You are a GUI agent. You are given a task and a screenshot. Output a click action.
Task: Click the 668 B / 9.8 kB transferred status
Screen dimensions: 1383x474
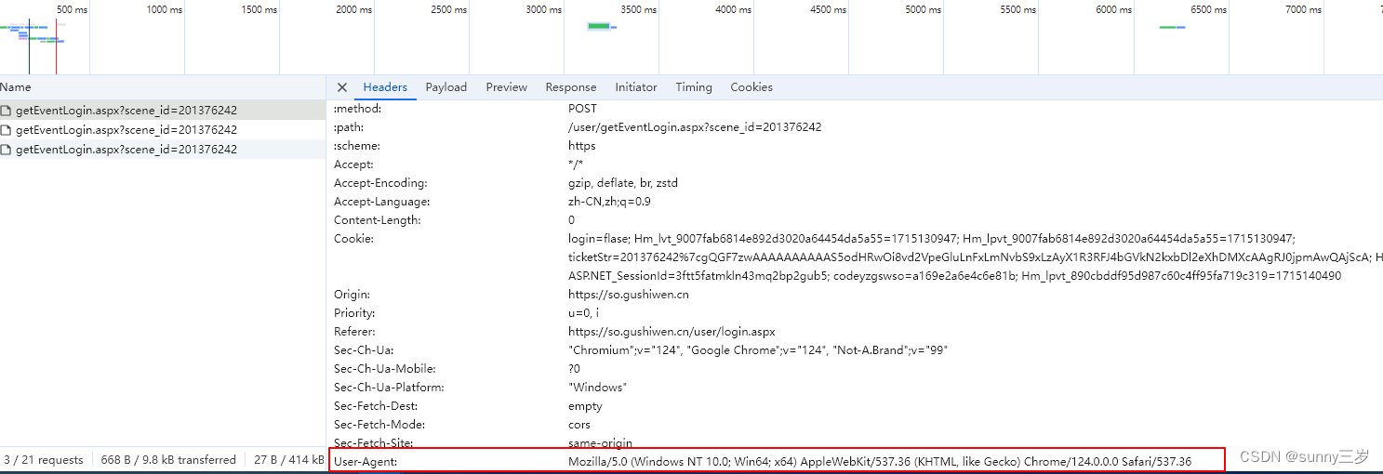(x=168, y=460)
